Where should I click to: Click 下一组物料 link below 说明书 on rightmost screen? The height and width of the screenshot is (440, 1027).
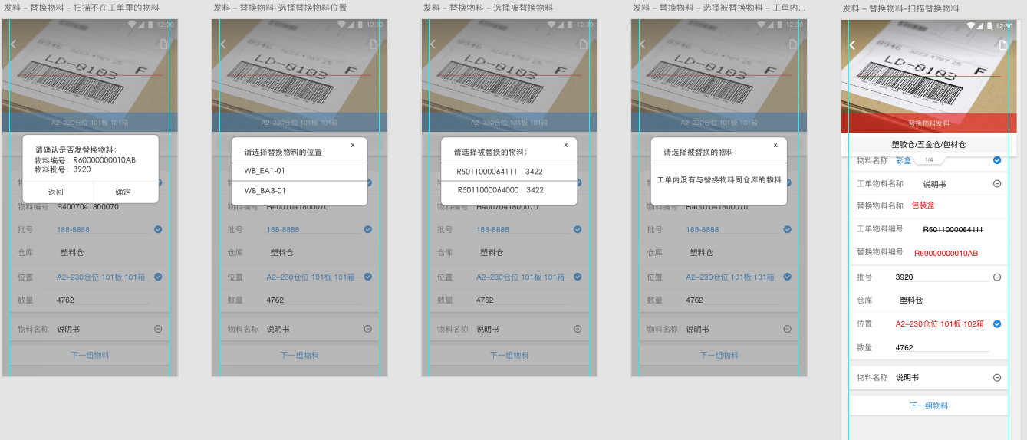[x=928, y=406]
